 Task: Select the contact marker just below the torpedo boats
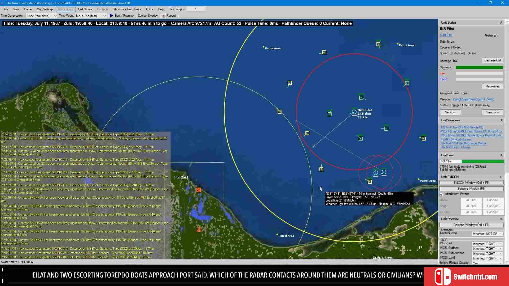click(370, 182)
